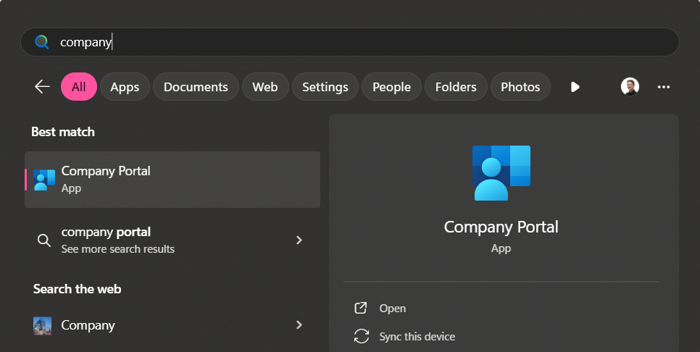The image size is (700, 352).
Task: Click the Company Portal title in preview pane
Action: click(x=501, y=227)
